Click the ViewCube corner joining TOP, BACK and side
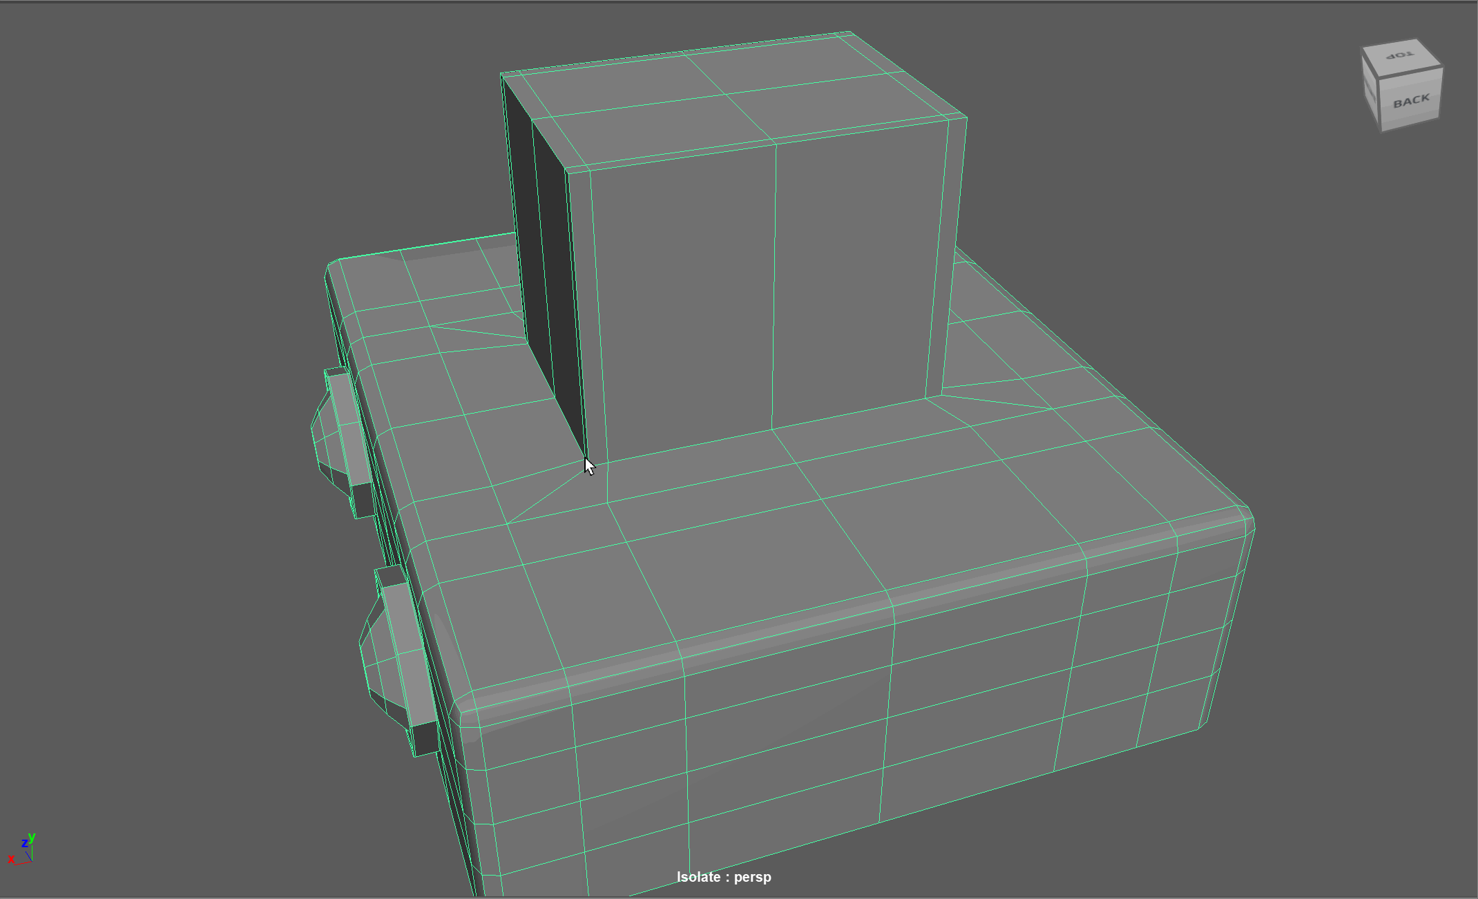 (1379, 78)
